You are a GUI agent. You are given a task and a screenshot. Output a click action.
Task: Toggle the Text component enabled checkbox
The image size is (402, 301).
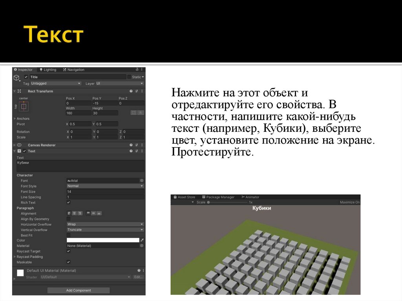pyautogui.click(x=24, y=151)
